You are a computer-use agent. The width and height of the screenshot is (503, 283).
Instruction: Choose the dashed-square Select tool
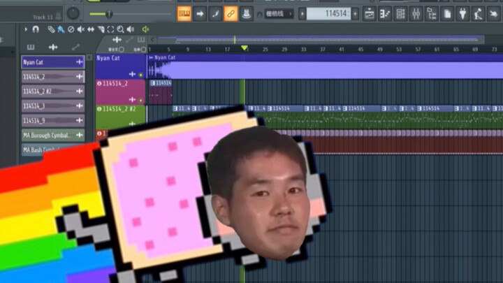(x=110, y=29)
